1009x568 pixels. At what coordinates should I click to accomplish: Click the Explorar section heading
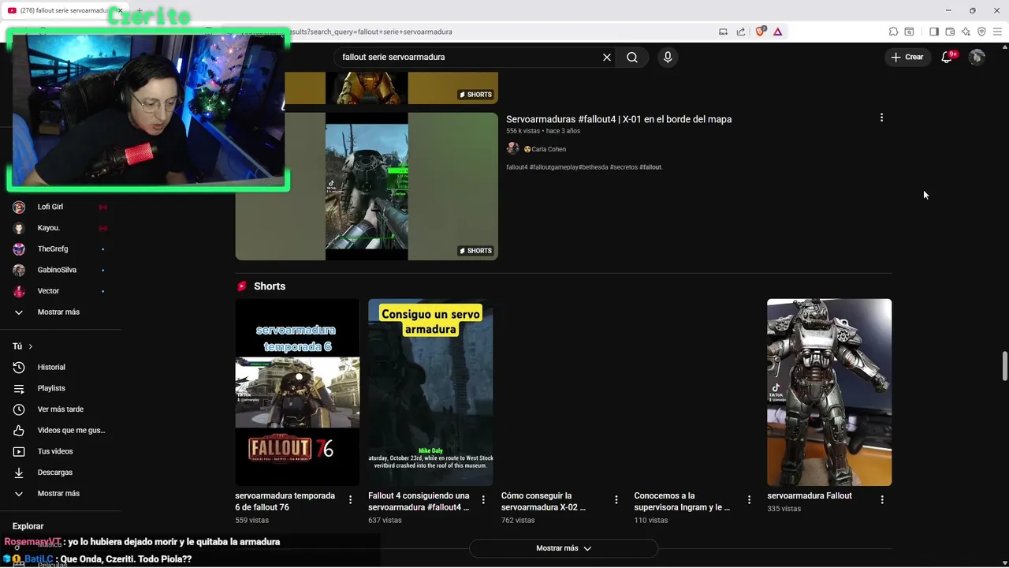pos(28,526)
